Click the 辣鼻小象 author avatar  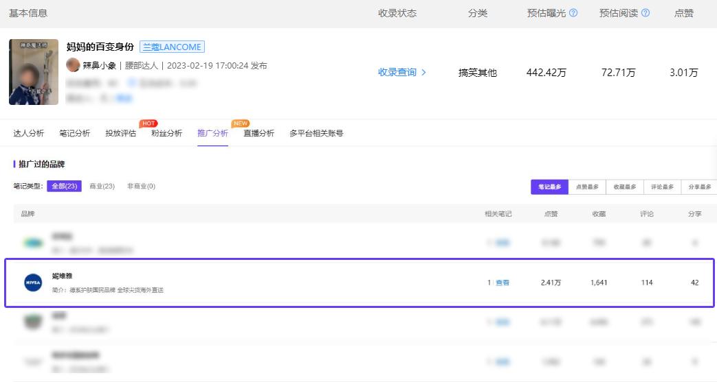tap(73, 65)
